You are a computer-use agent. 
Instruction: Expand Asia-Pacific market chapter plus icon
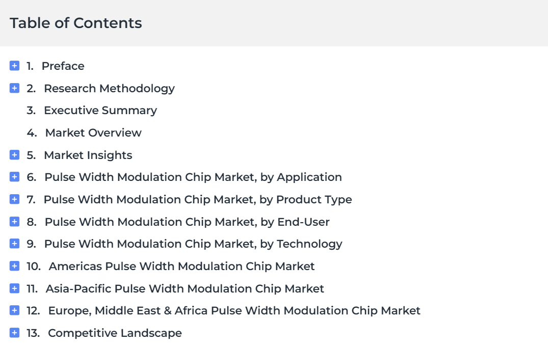[14, 288]
